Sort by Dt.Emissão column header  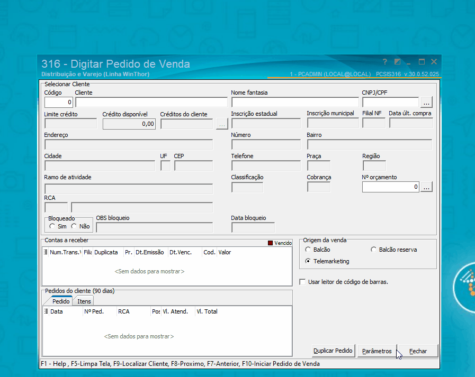[x=150, y=252]
